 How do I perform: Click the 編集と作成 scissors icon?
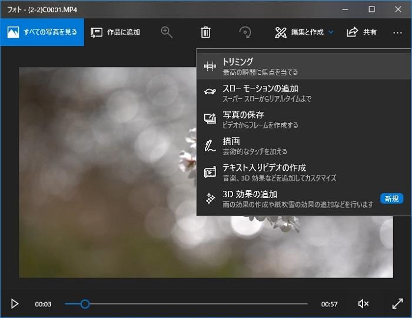(281, 32)
